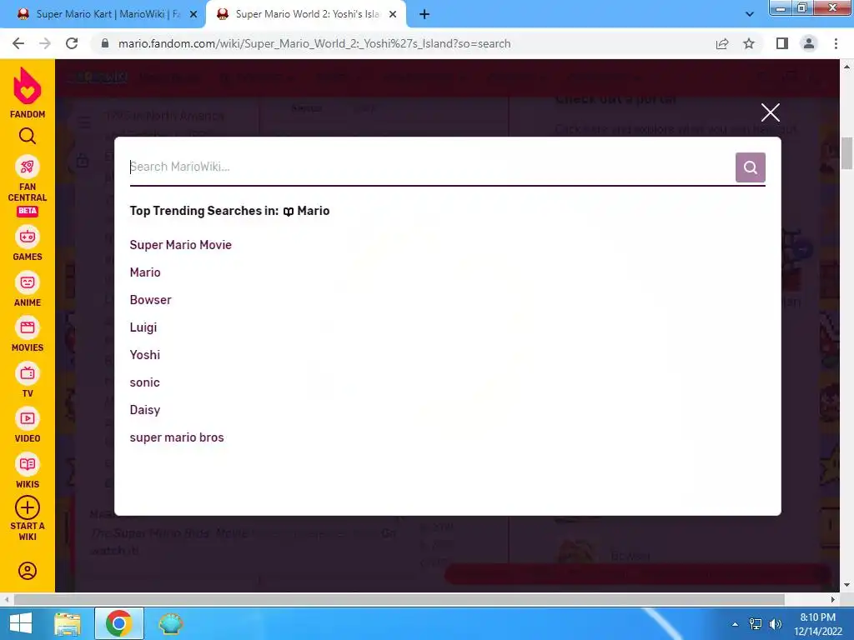Select the Super Mario World 2 tab
This screenshot has width=854, height=640.
point(305,14)
